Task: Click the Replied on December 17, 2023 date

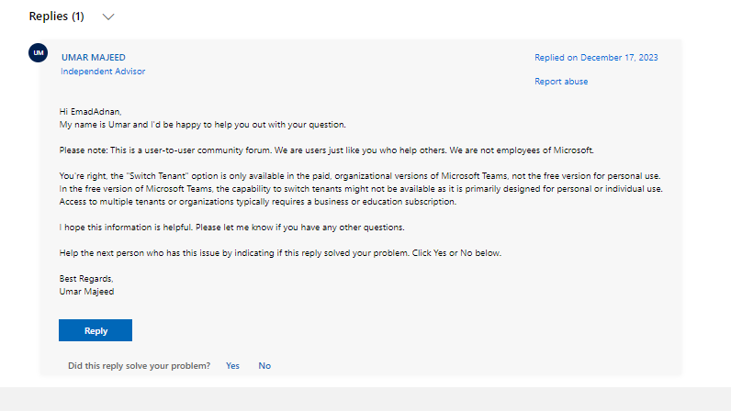Action: (596, 58)
